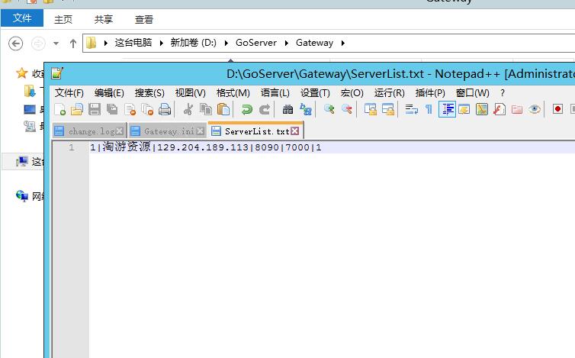Click the Save file toolbar icon

(x=95, y=110)
